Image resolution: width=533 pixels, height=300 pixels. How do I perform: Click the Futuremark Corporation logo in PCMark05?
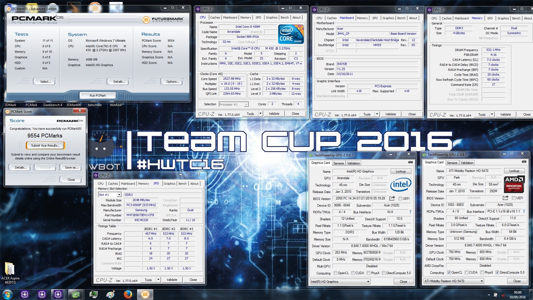coord(163,20)
